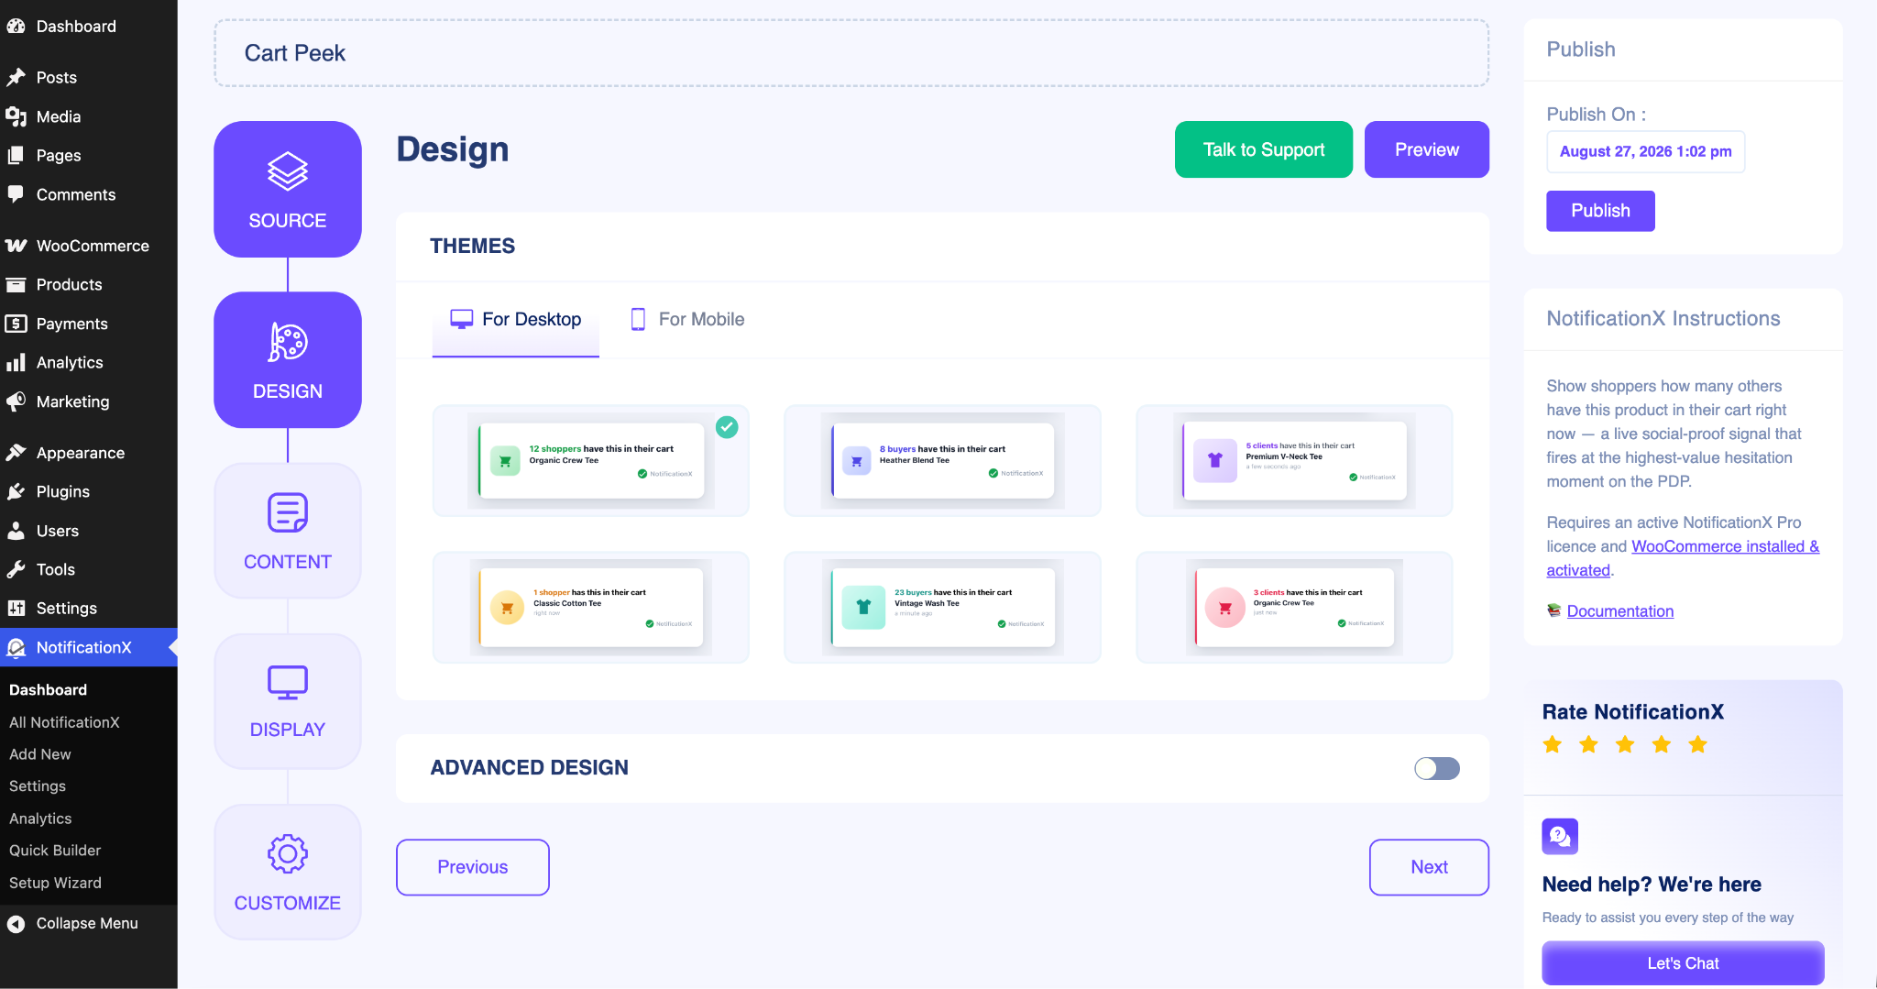Select the 1 shopper Classic Cotton theme
The image size is (1877, 989).
(x=591, y=608)
